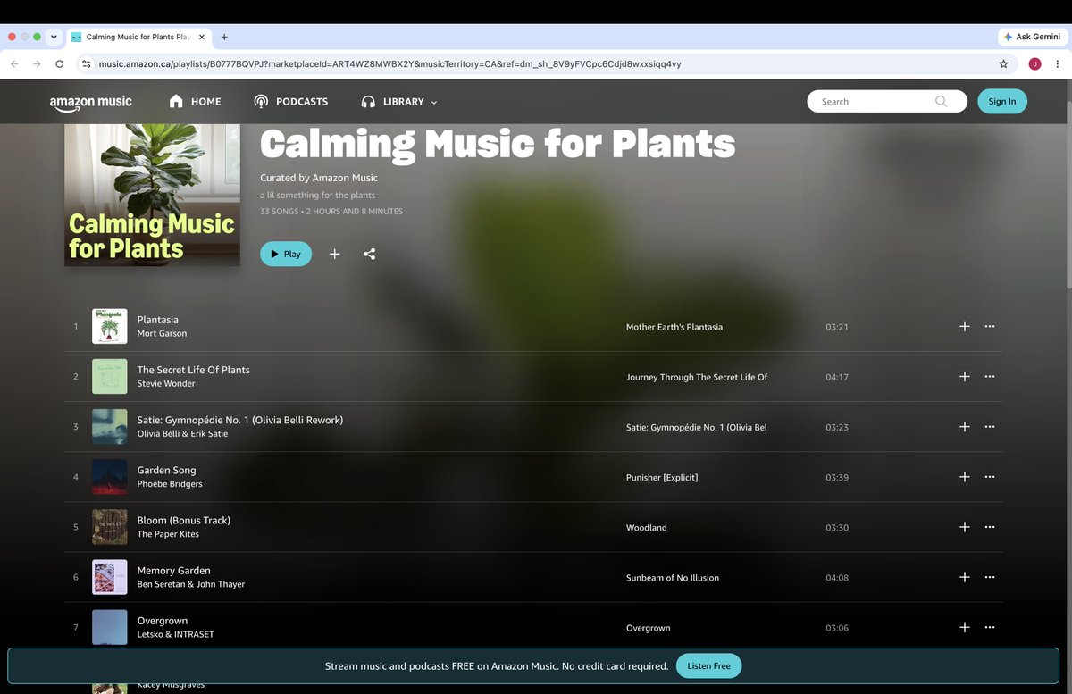Go to Home in navigation
Viewport: 1072px width, 694px height.
[x=195, y=102]
